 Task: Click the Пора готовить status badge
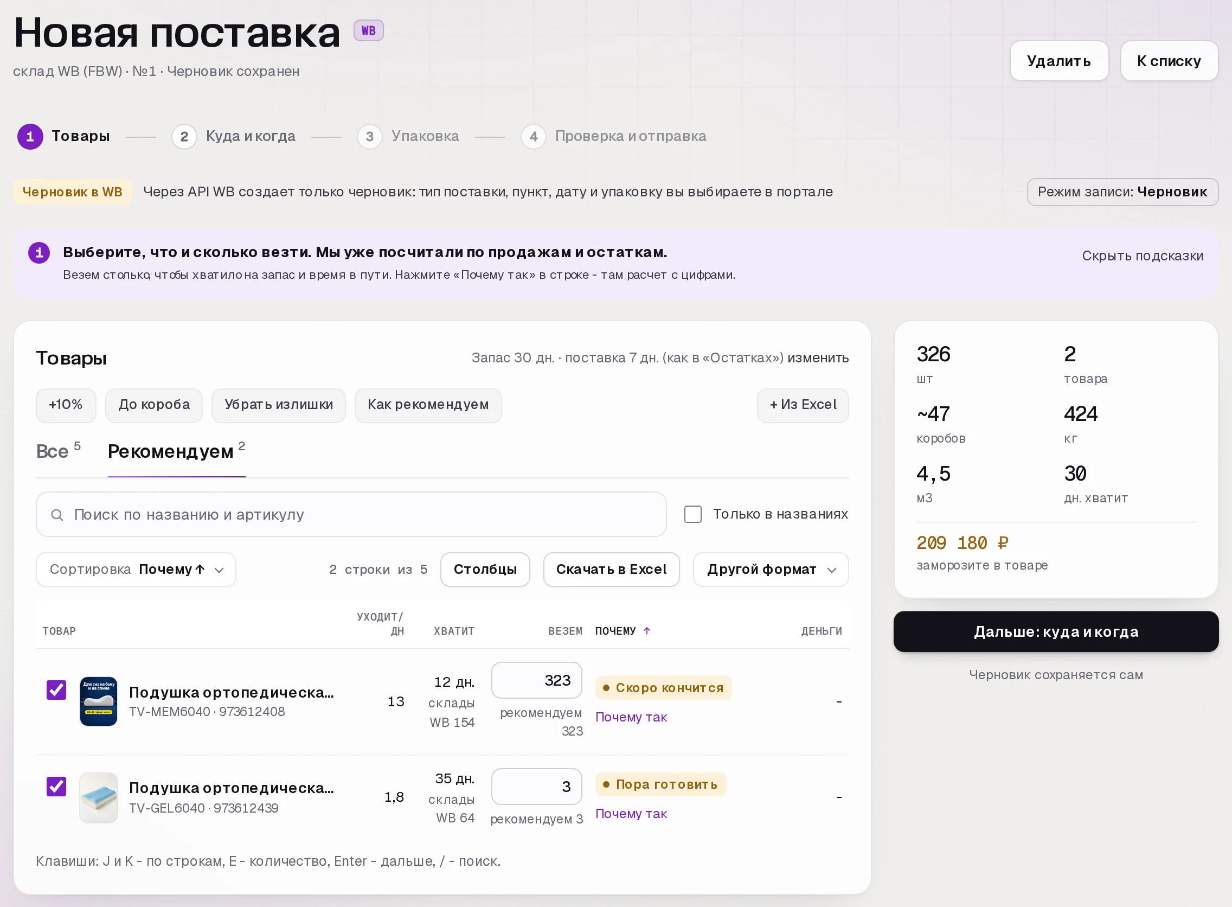click(660, 784)
